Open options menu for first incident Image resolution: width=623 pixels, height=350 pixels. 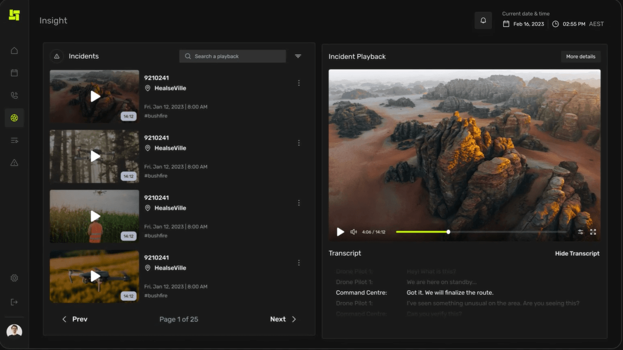[299, 83]
